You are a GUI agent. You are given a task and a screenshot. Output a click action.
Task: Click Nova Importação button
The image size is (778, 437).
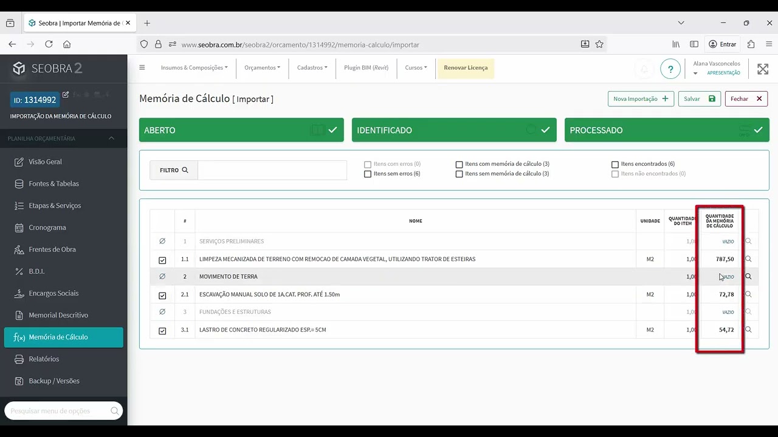[x=641, y=99]
